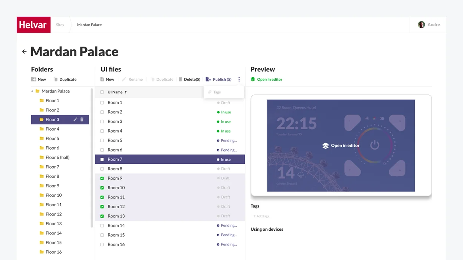Click the Delete(5) trash icon
The image size is (463, 260).
coord(181,79)
